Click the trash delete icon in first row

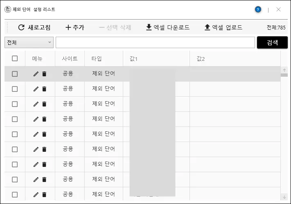pos(44,74)
